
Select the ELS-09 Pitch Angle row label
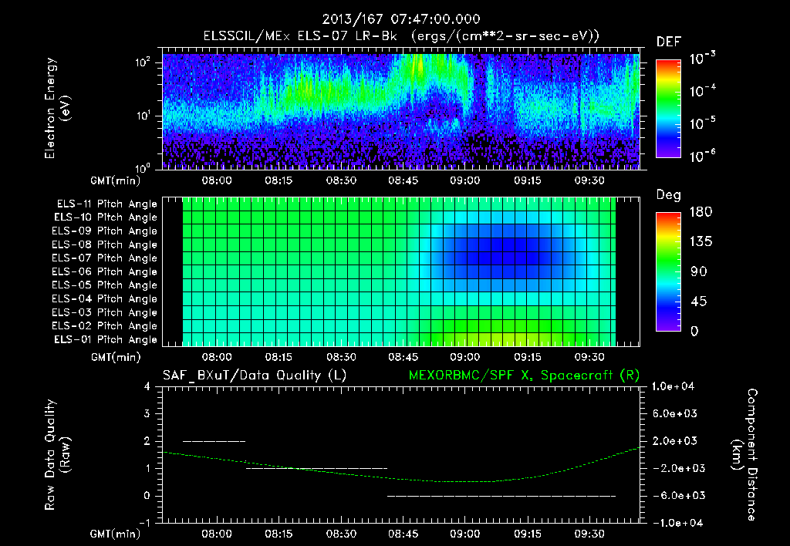105,231
